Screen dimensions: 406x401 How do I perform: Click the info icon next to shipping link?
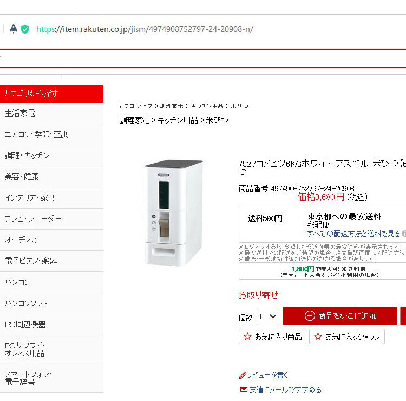click(404, 234)
